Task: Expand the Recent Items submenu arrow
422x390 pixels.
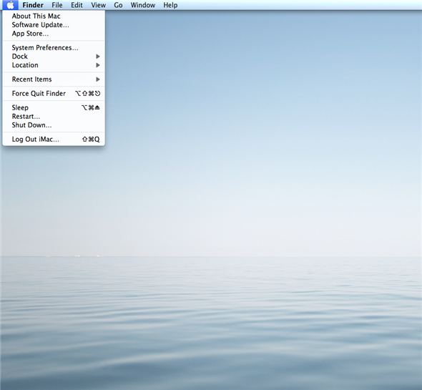Action: (98, 79)
